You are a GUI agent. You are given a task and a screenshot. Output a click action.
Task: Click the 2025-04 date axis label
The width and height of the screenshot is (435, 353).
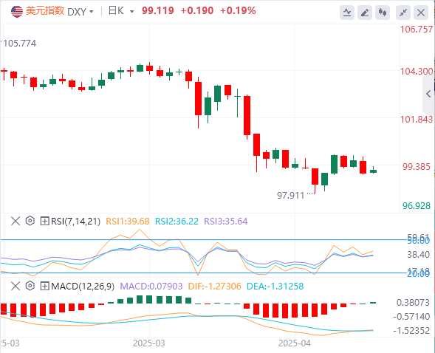pos(295,343)
